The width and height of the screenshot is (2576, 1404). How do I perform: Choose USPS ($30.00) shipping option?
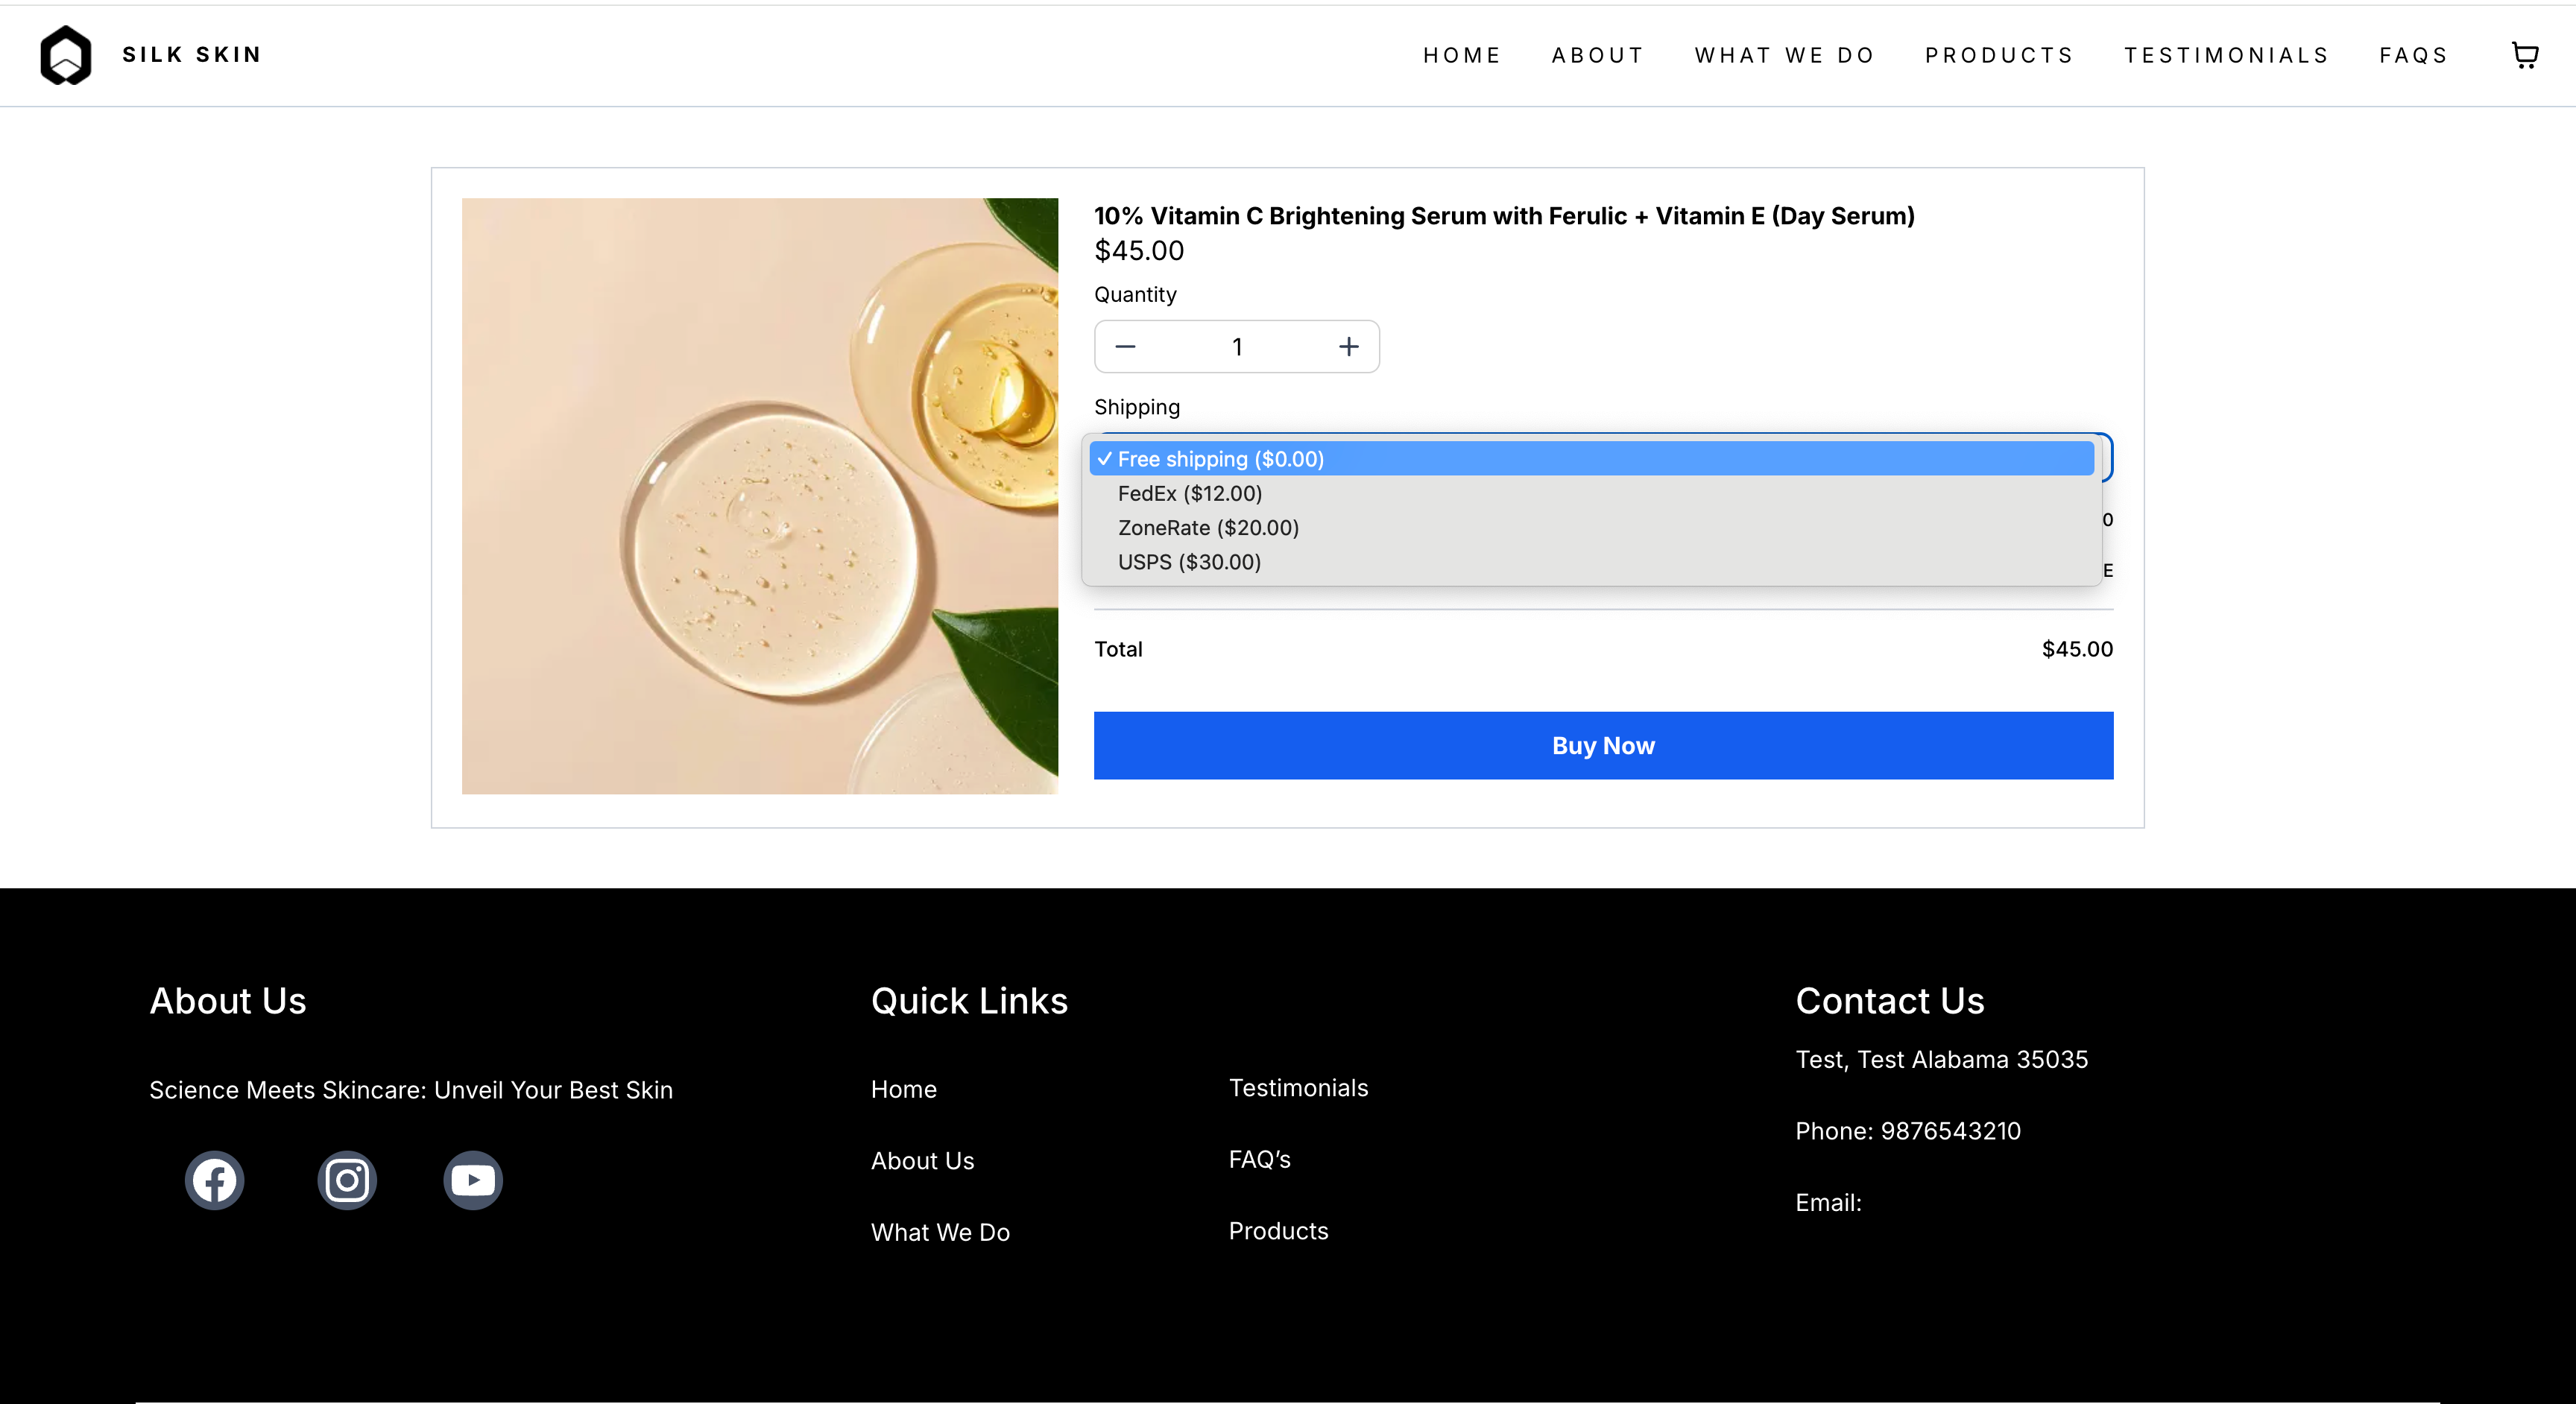pos(1591,562)
